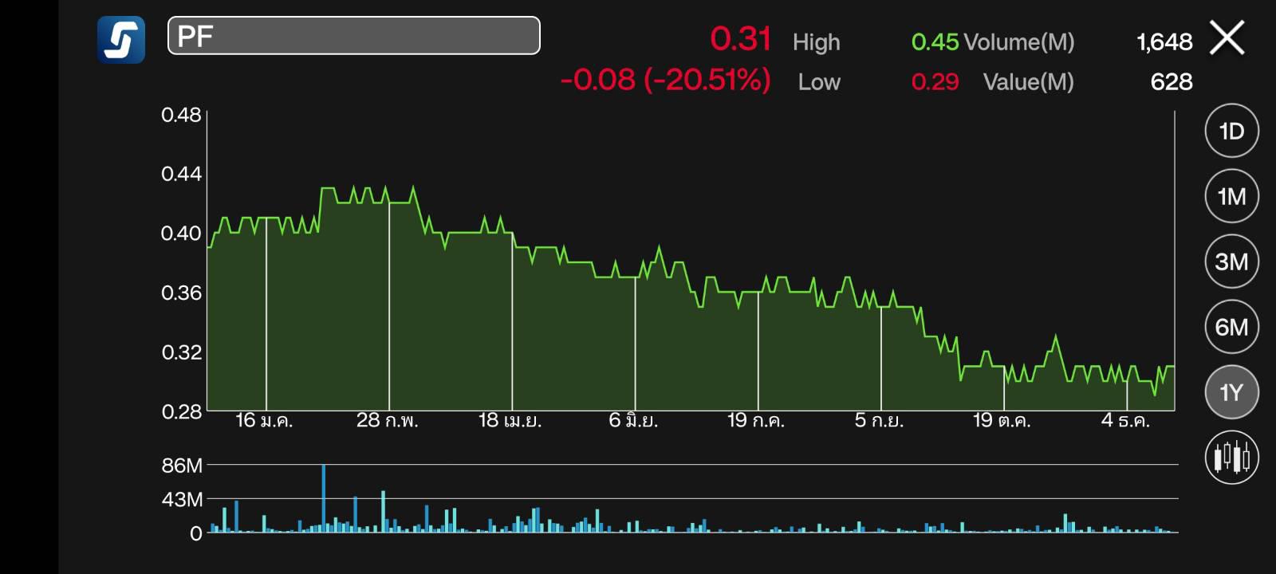
Task: Click Volume(M) value 1,648
Action: [1164, 42]
